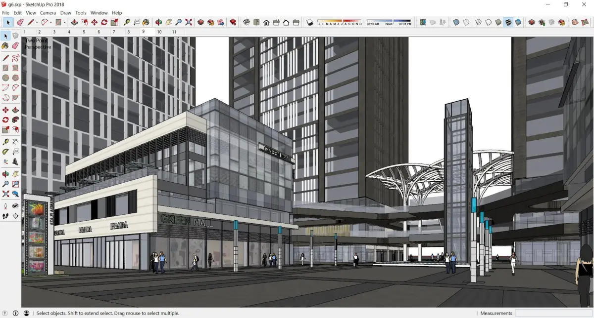Switch to scene tab 5
The image size is (594, 318).
84,32
